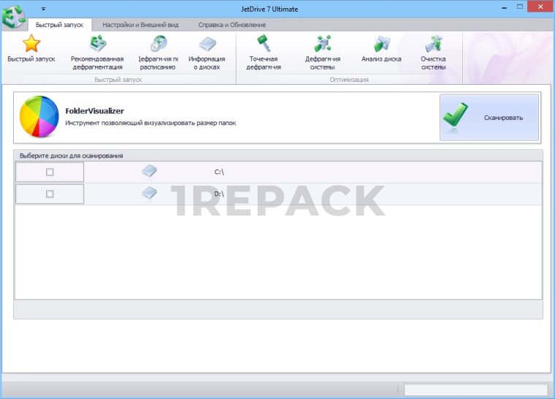Open Рекомендованная дефрагментация tool

coord(97,45)
